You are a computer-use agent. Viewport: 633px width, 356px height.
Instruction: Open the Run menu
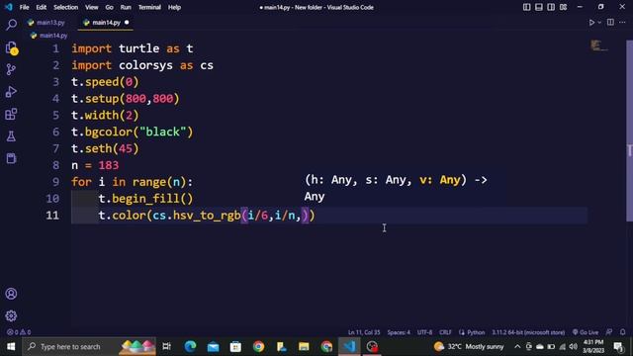126,7
